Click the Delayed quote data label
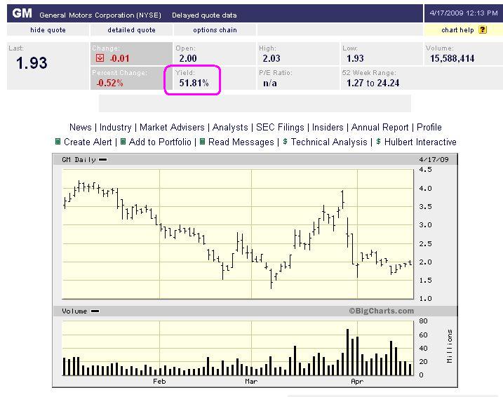Viewport: 503px width, 397px height. click(204, 15)
